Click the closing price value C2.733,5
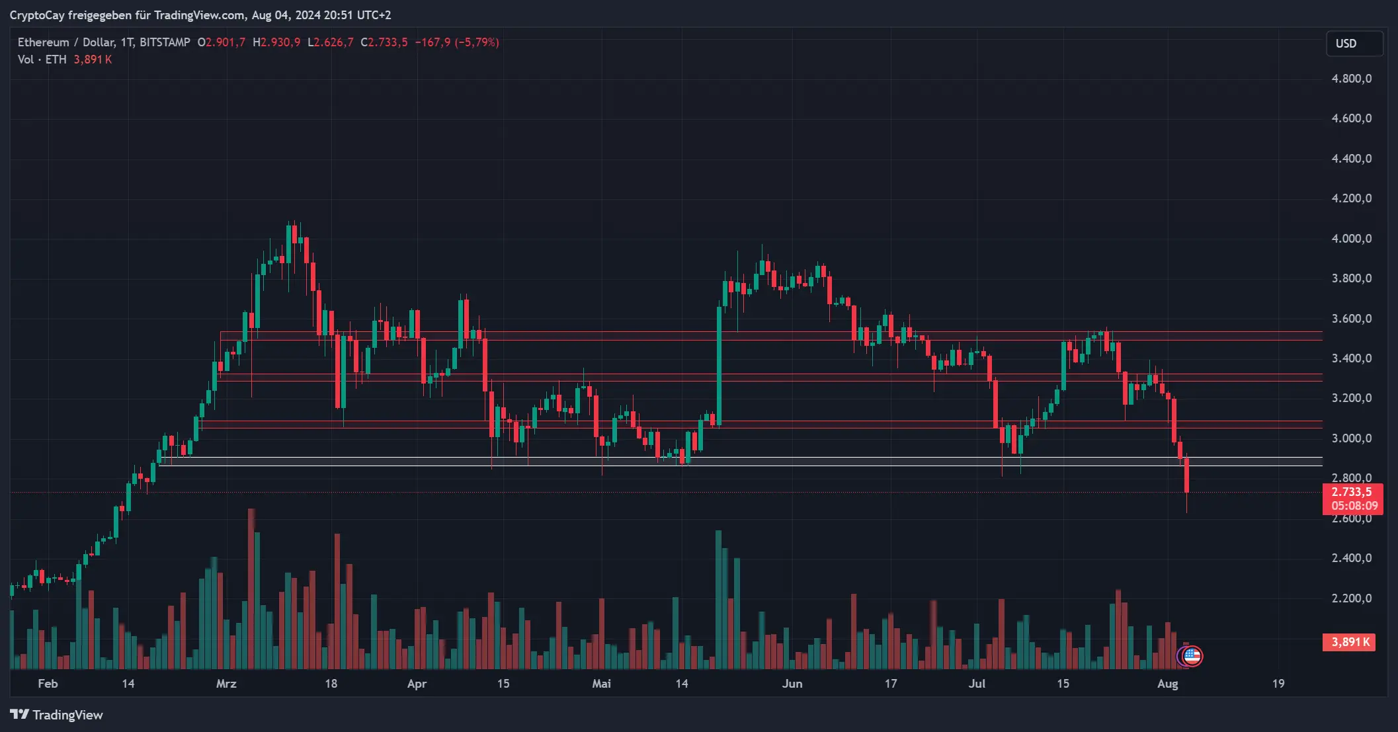The width and height of the screenshot is (1398, 732). 384,42
